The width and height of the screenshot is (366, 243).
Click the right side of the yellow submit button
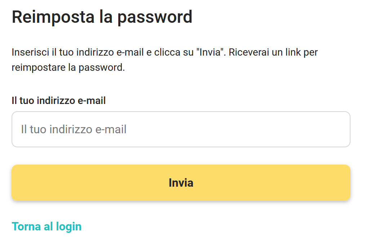pyautogui.click(x=307, y=183)
